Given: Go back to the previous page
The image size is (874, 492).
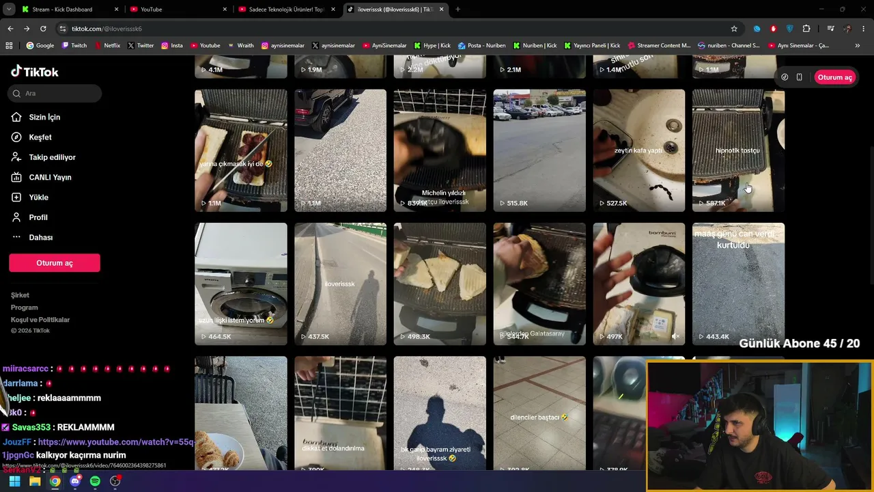Looking at the screenshot, I should 10,29.
